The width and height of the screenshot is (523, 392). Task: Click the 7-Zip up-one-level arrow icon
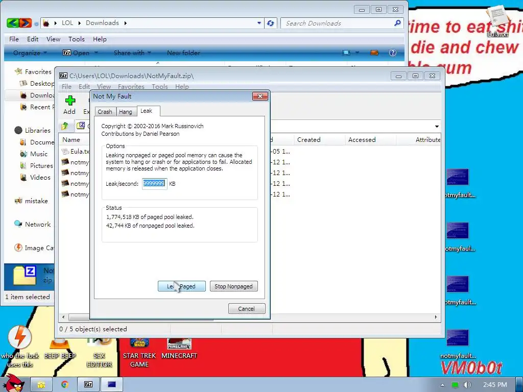[65, 126]
